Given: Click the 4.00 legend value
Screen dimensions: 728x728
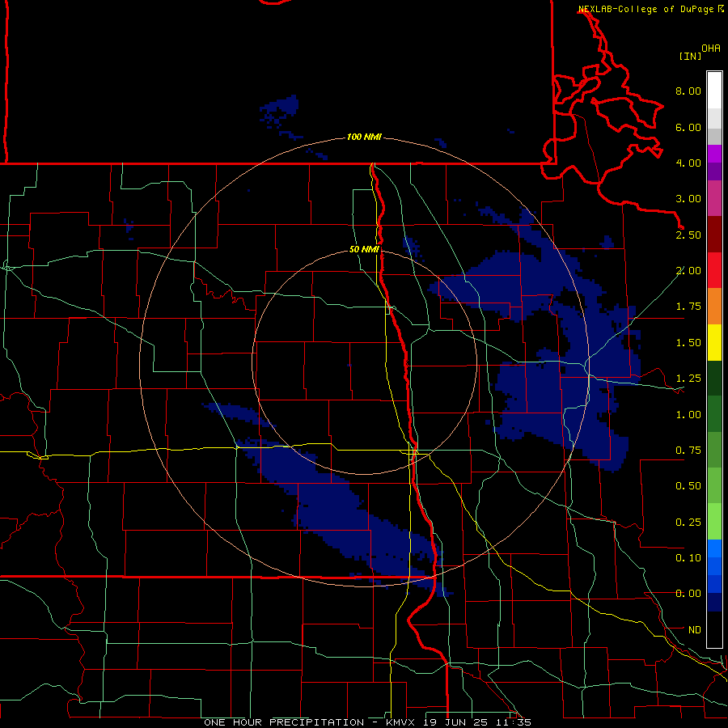Looking at the screenshot, I should [688, 163].
